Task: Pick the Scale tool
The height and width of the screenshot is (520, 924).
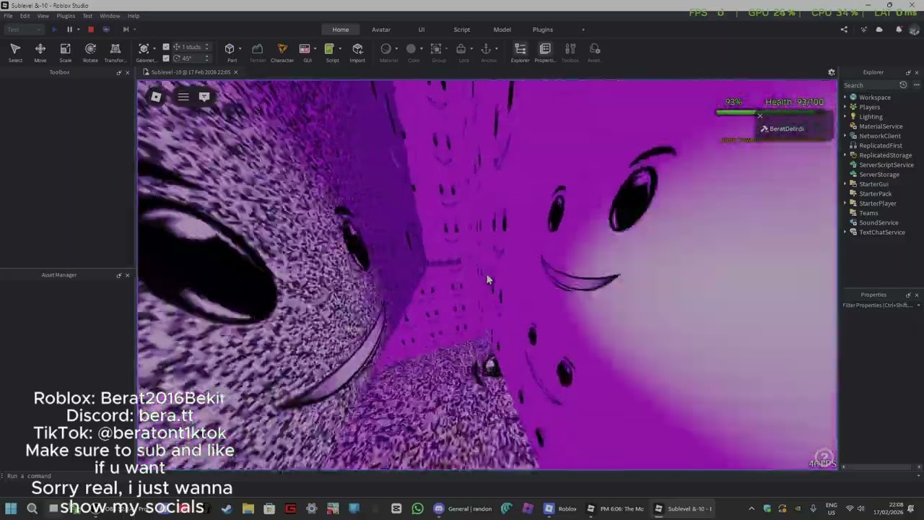Action: click(x=65, y=53)
